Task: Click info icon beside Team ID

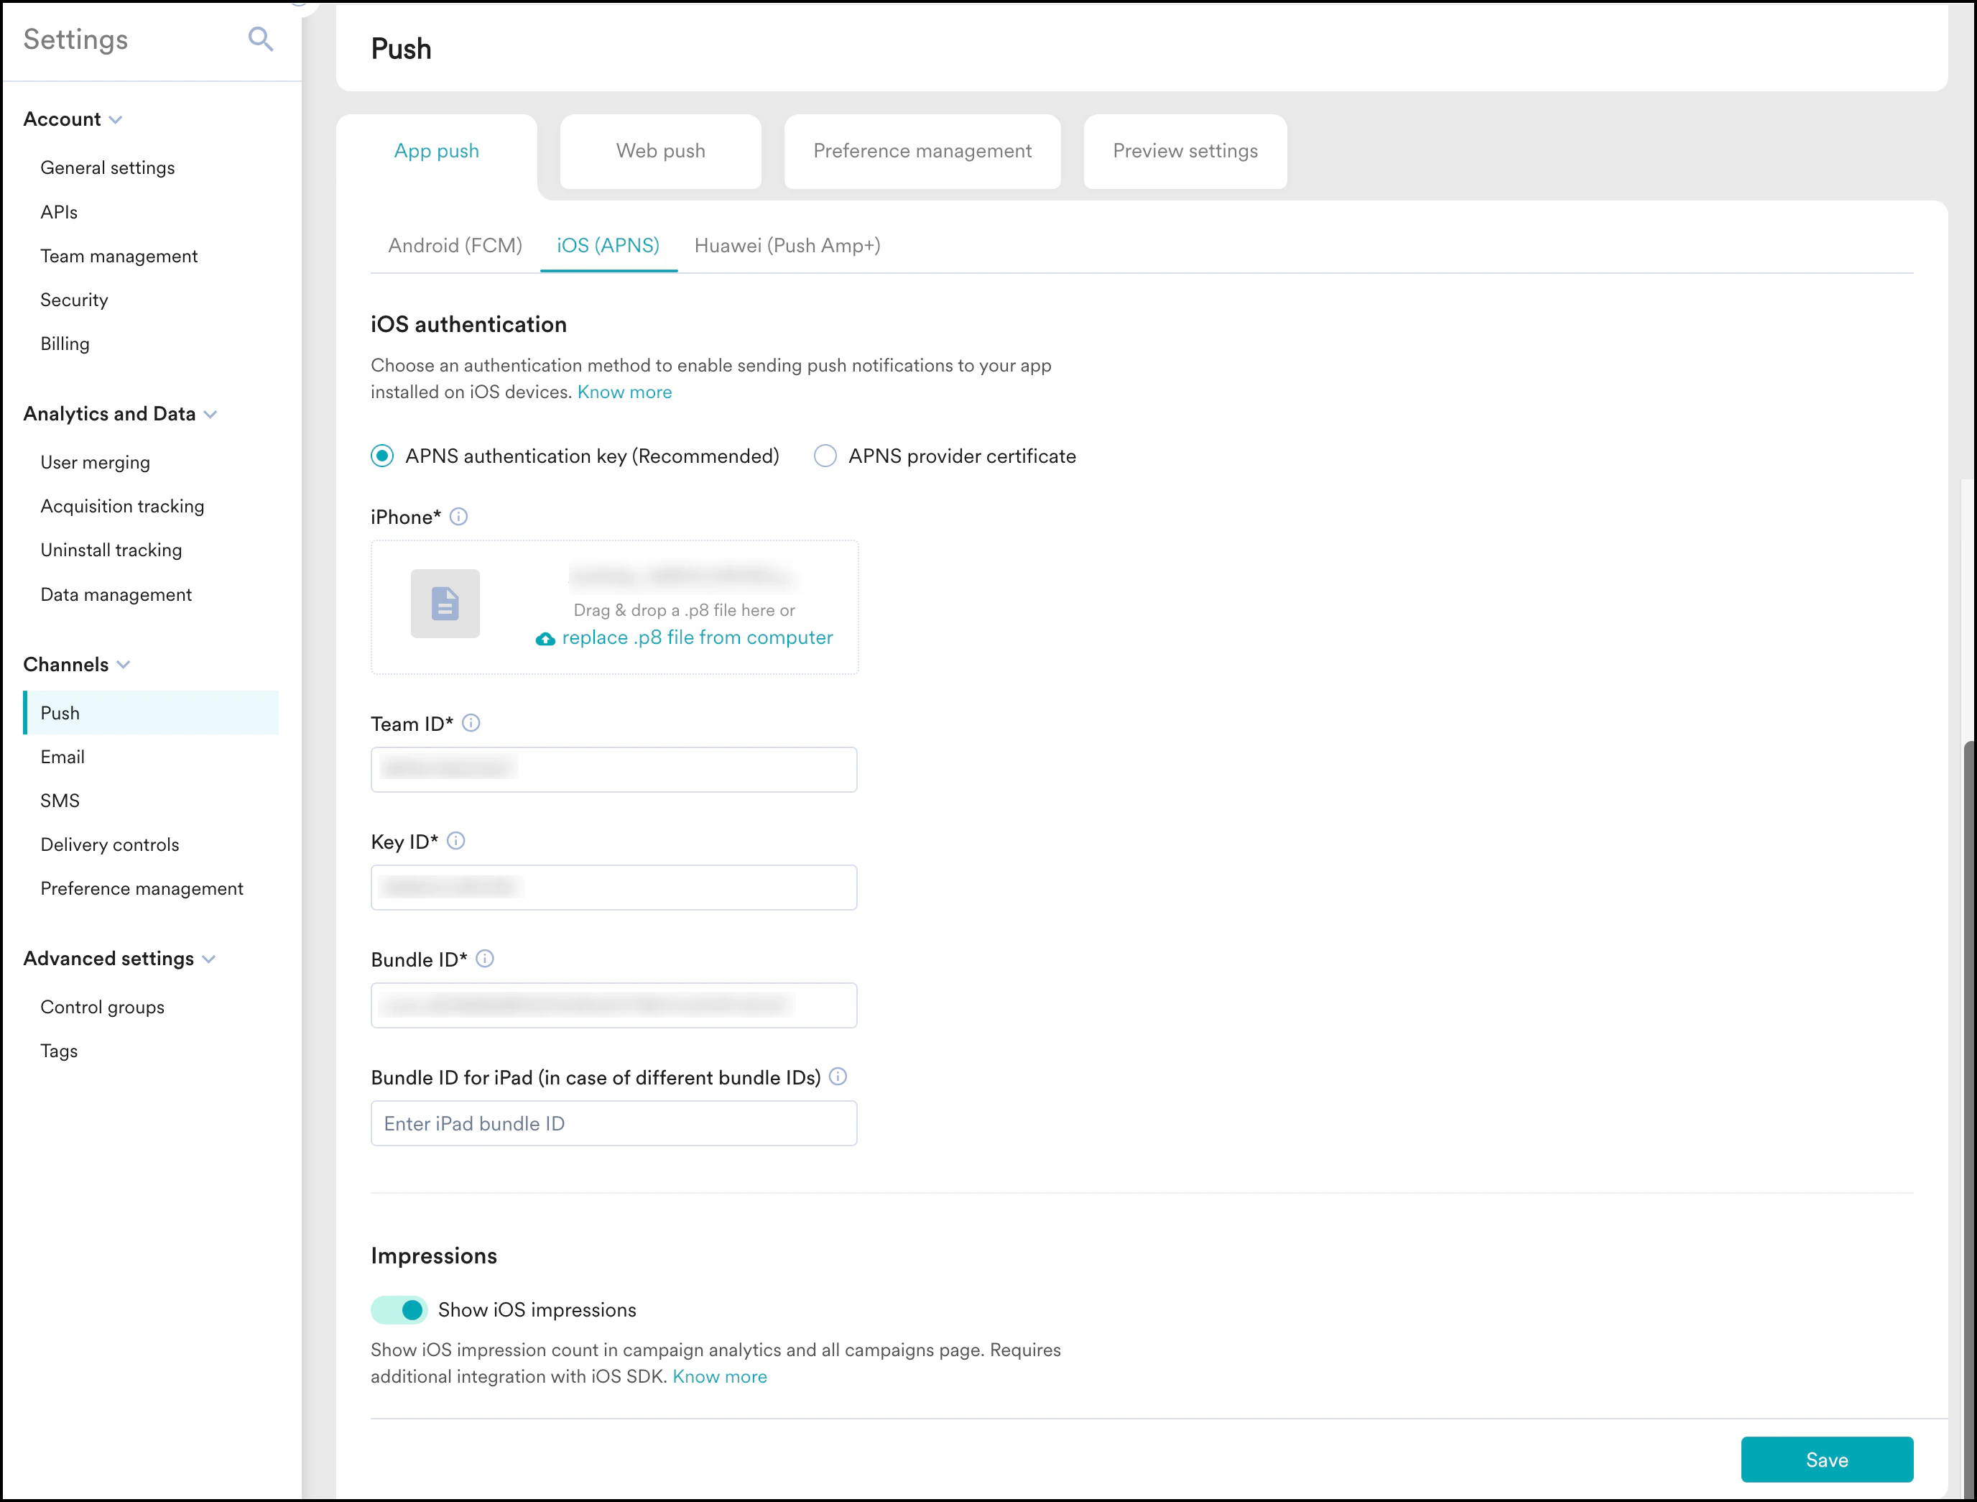Action: tap(471, 723)
